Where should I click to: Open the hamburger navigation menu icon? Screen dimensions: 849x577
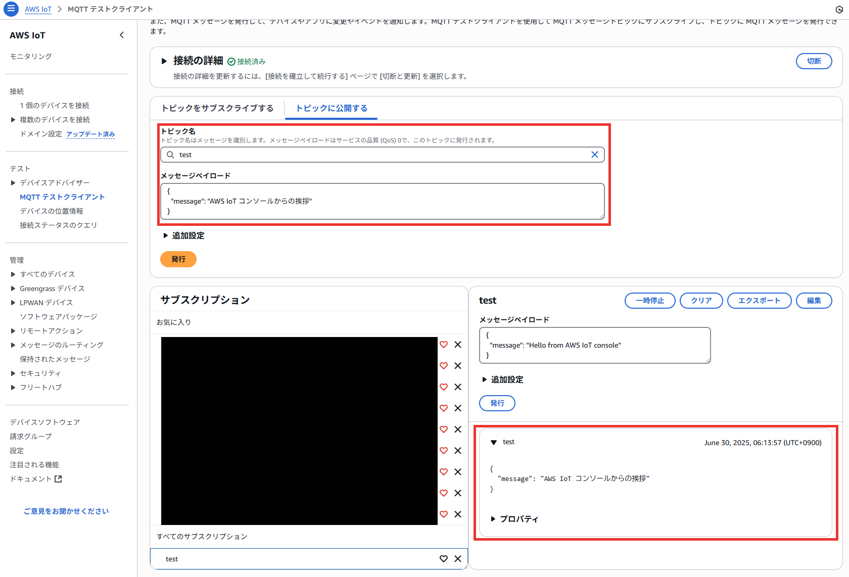point(11,9)
